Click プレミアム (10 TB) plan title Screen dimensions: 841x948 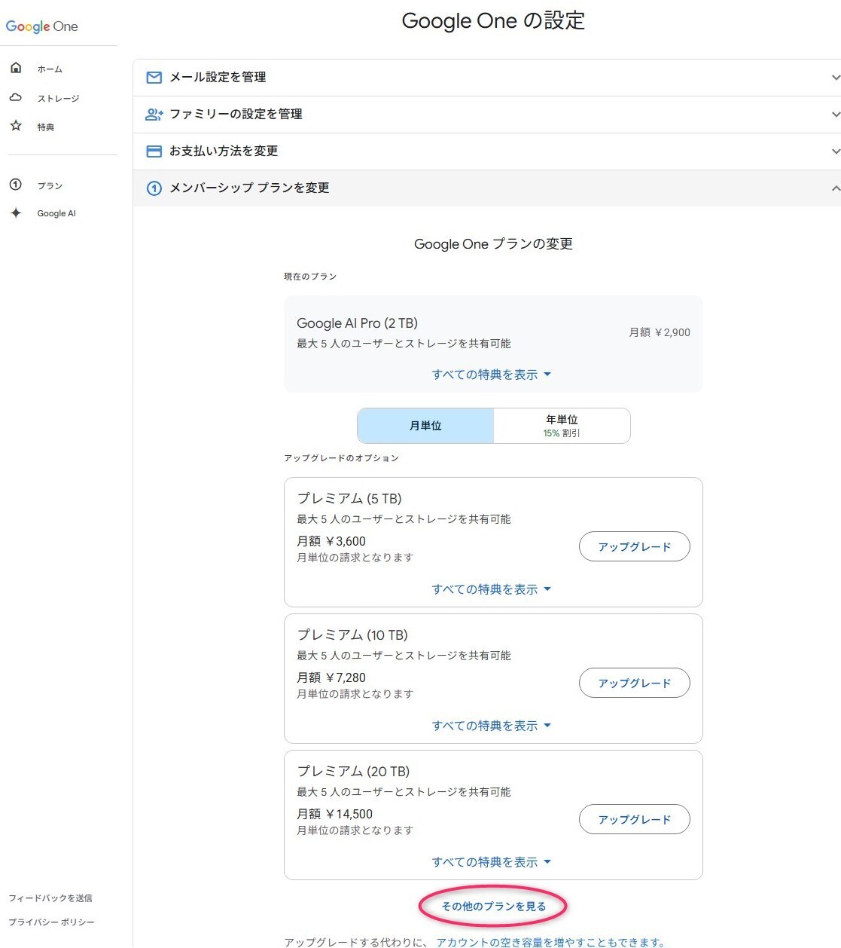point(352,635)
